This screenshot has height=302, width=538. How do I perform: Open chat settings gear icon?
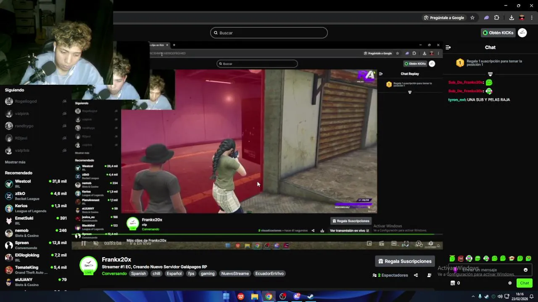[x=510, y=283]
